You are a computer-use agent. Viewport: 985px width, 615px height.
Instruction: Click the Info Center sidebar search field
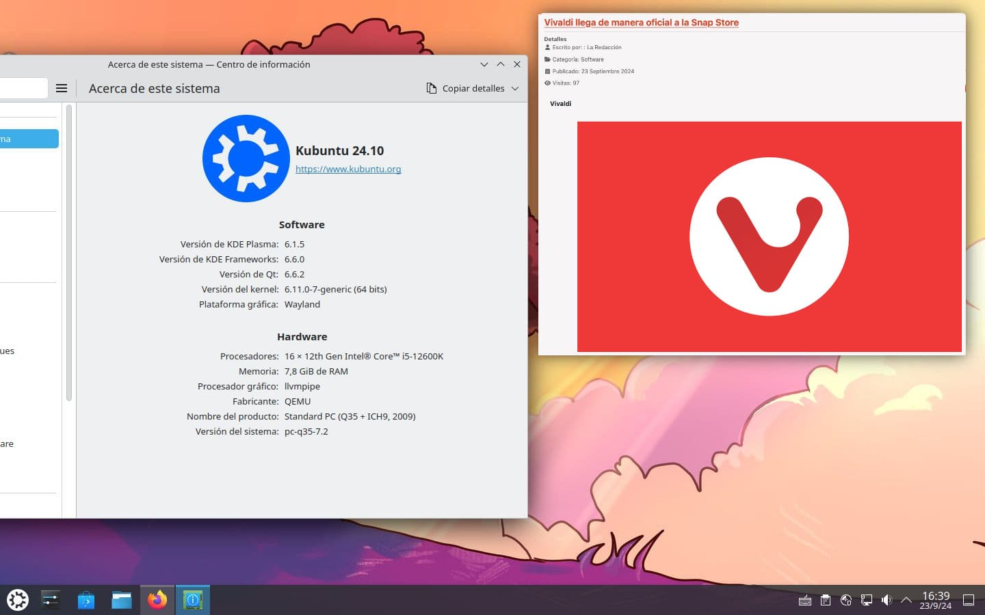(x=23, y=88)
